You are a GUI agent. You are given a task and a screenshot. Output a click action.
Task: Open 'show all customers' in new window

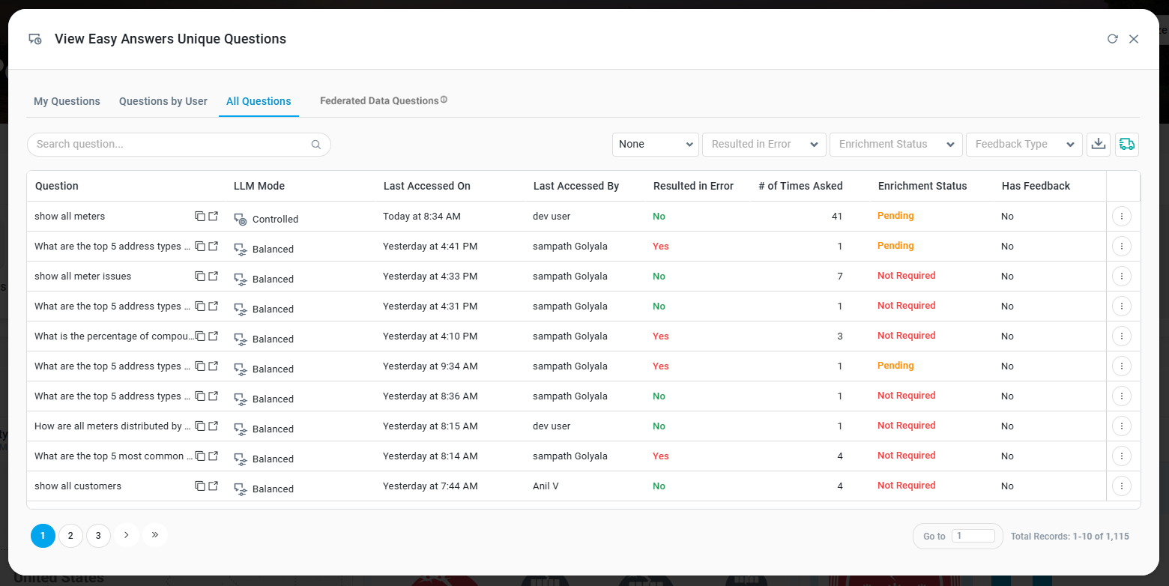pyautogui.click(x=214, y=486)
